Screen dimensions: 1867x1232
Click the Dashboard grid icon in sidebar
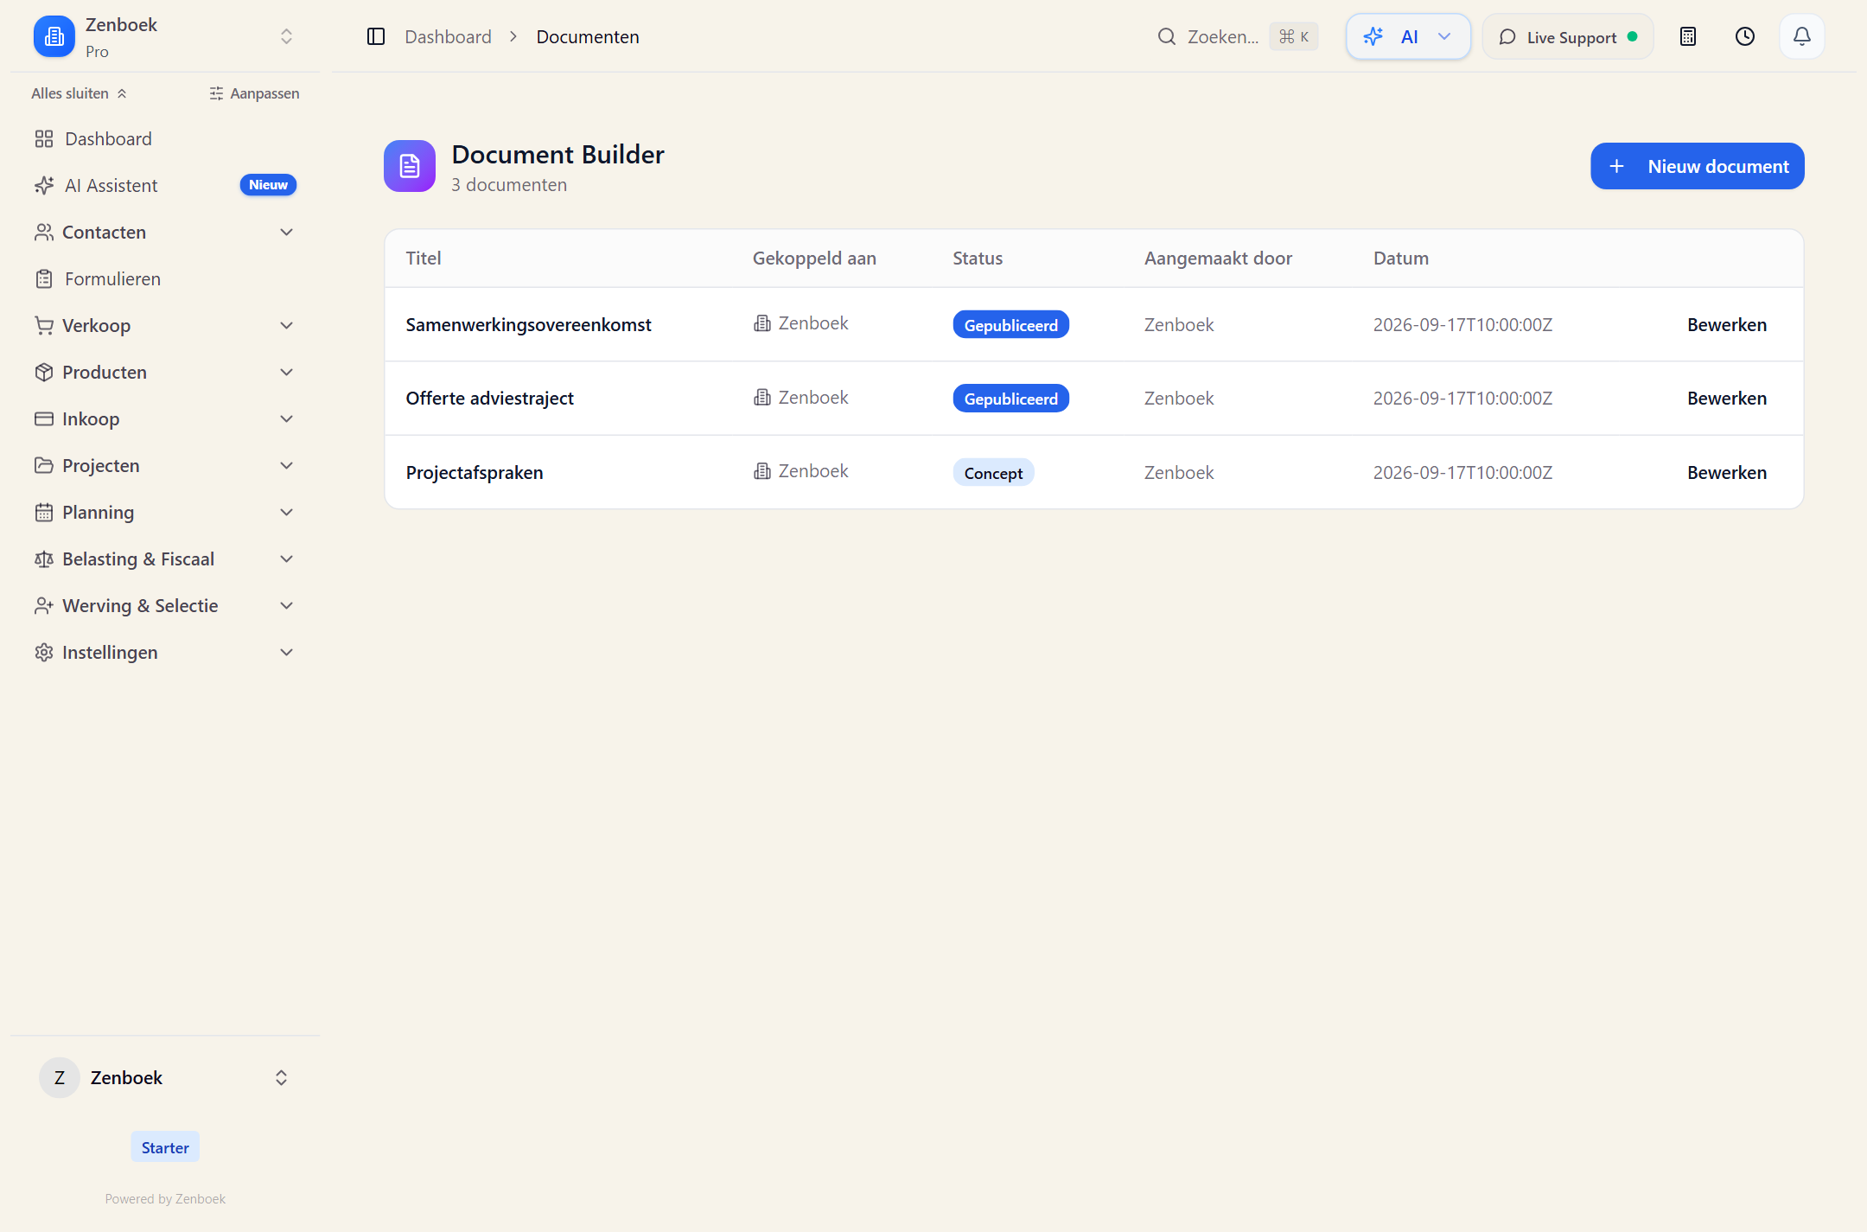(x=44, y=138)
